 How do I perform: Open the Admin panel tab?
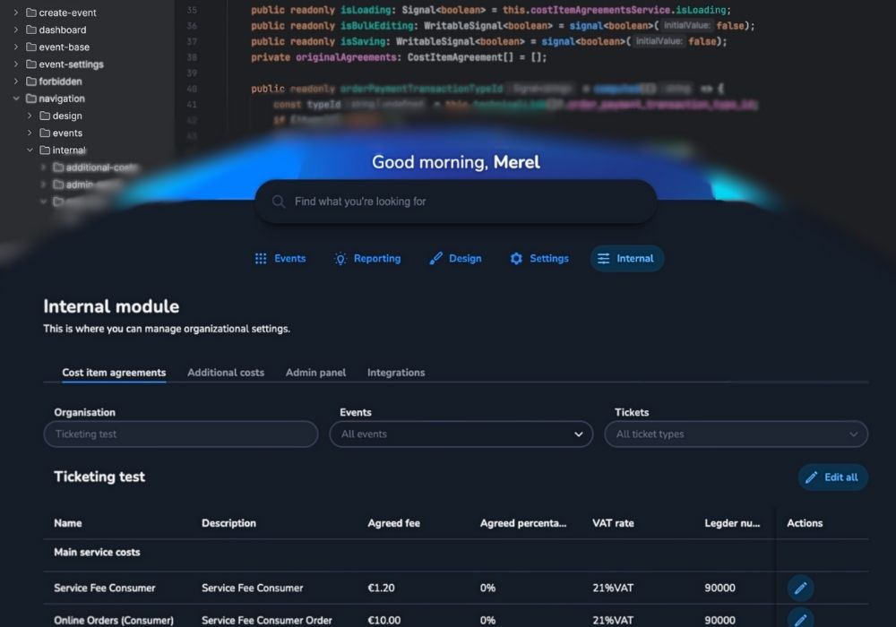click(x=315, y=373)
